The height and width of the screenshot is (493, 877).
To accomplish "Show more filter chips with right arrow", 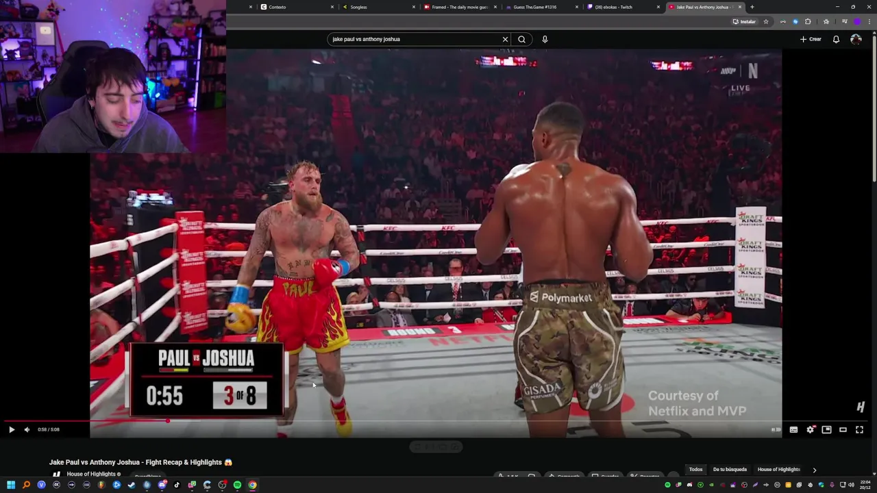I will tap(814, 470).
